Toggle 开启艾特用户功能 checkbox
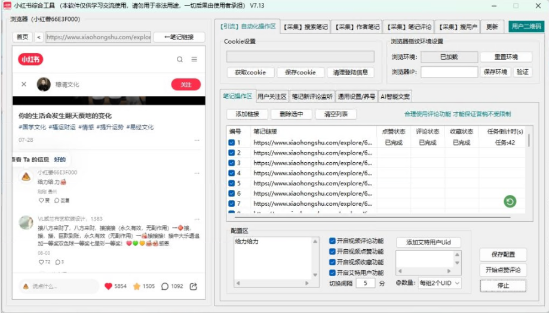549x313 pixels. click(332, 272)
